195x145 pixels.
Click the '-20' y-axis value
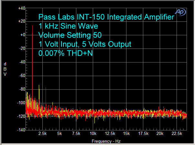click(x=22, y=49)
